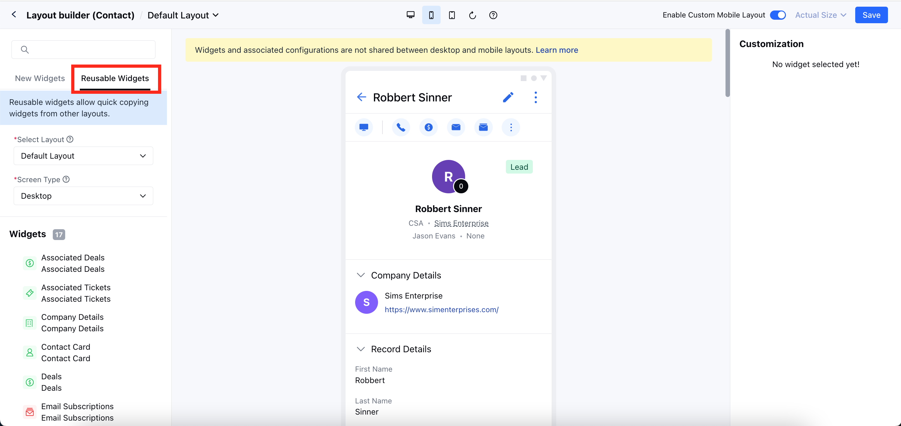Viewport: 901px width, 426px height.
Task: Switch to New Widgets tab
Action: (40, 78)
